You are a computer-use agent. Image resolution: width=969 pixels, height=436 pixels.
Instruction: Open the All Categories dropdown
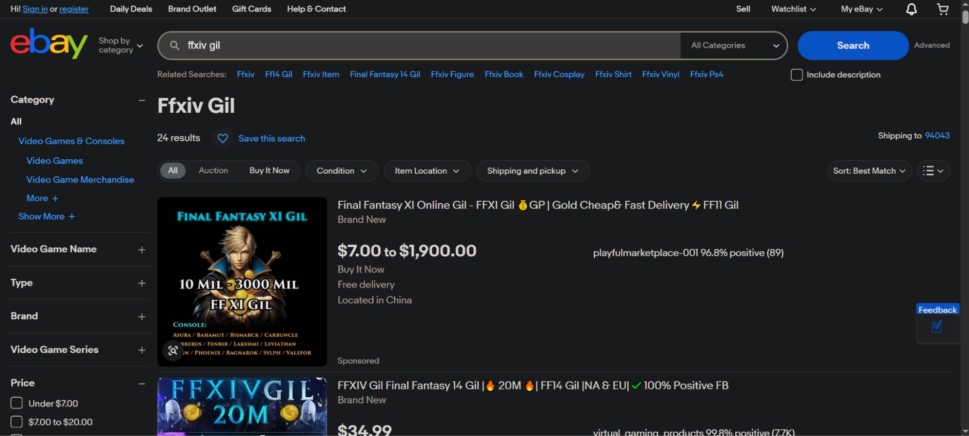click(x=734, y=45)
